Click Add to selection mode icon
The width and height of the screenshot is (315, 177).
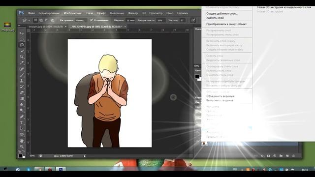point(41,20)
